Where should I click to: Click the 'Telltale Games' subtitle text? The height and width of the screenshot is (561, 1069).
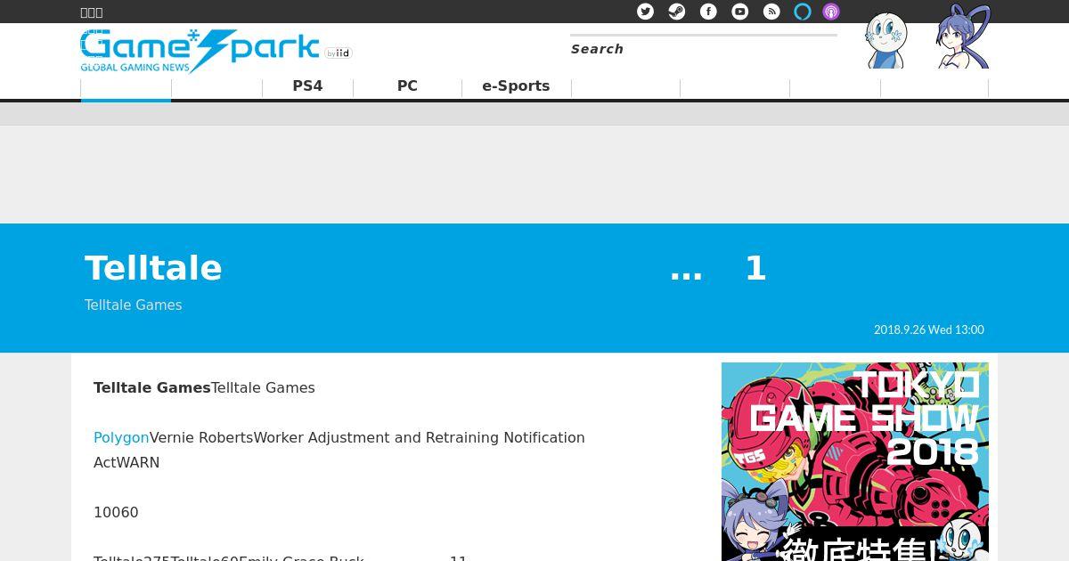click(x=134, y=305)
